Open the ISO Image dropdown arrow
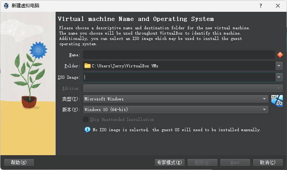Viewport: 287px width, 170px height. click(279, 77)
